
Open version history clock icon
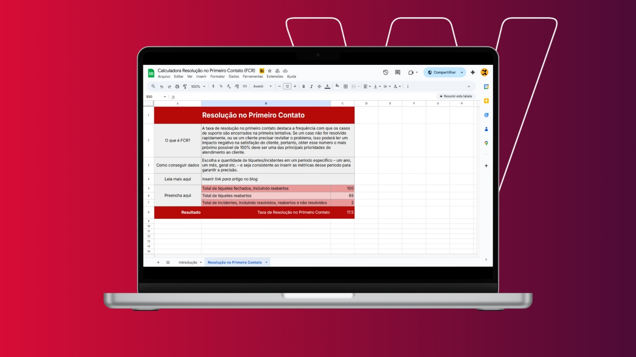pos(386,72)
